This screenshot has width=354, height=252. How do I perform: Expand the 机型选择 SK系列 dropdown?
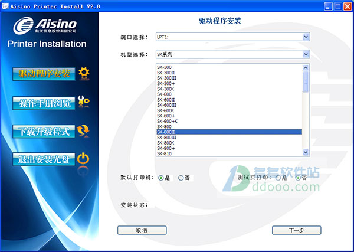[306, 54]
